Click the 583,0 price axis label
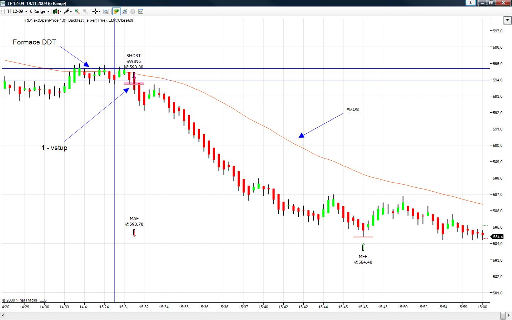This screenshot has width=512, height=320. tap(497, 260)
